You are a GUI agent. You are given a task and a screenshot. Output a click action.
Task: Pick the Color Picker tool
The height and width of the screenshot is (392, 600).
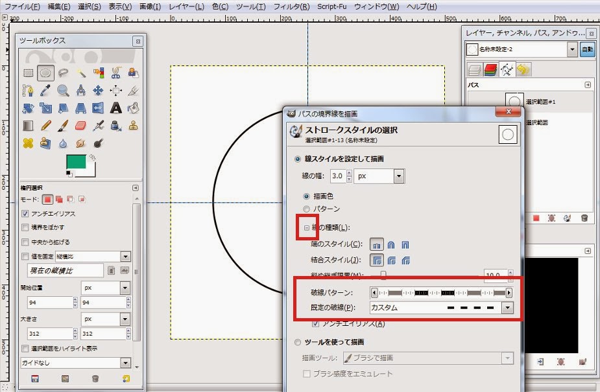tap(45, 90)
